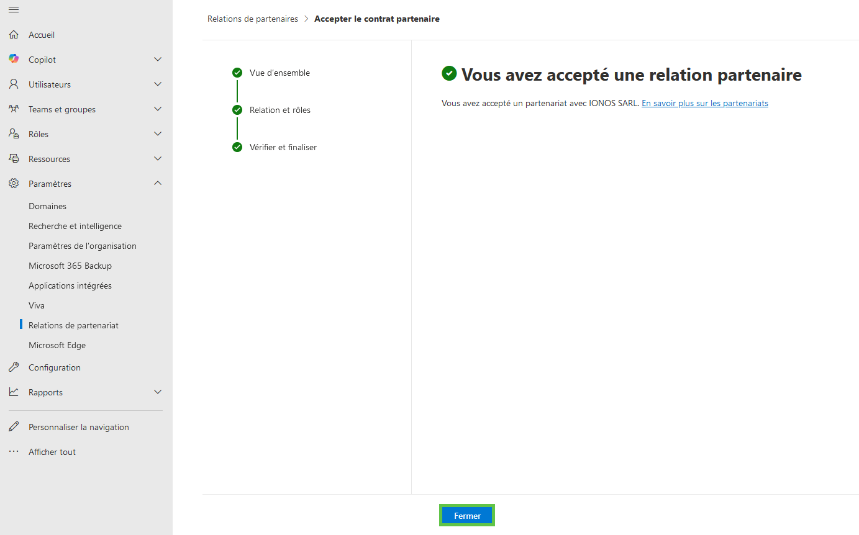859x535 pixels.
Task: Open Microsoft 365 Backup
Action: (70, 266)
